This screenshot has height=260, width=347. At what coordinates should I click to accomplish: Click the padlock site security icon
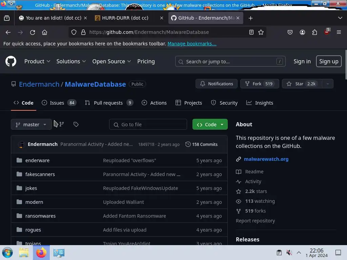click(83, 32)
